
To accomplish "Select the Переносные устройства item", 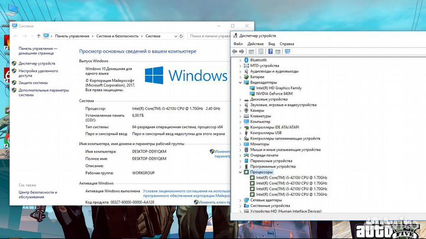I will (271, 161).
